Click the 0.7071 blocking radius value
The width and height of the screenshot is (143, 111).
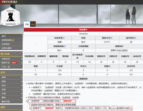coord(107,42)
